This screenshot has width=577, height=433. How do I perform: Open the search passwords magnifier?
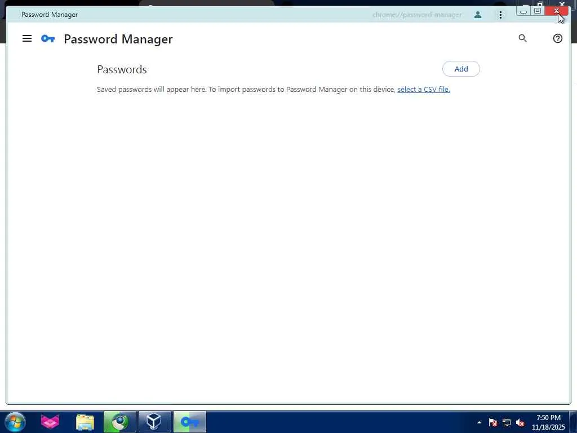tap(522, 38)
